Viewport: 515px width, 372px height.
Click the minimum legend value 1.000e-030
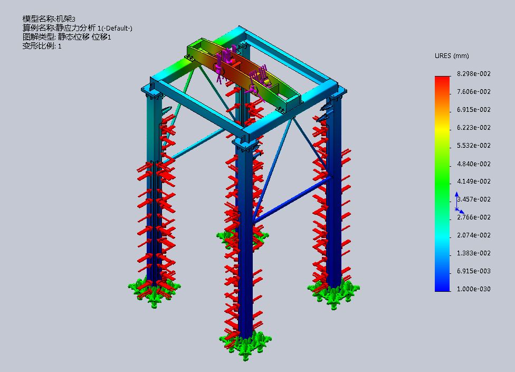pyautogui.click(x=474, y=289)
